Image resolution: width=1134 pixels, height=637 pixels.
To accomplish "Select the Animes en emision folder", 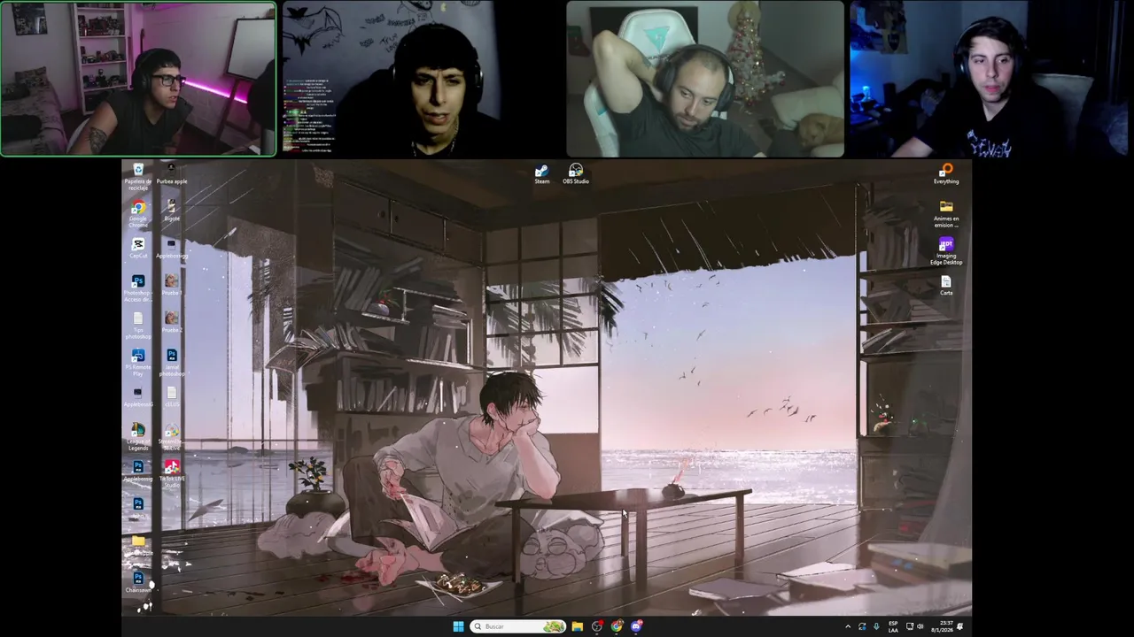I will point(946,213).
